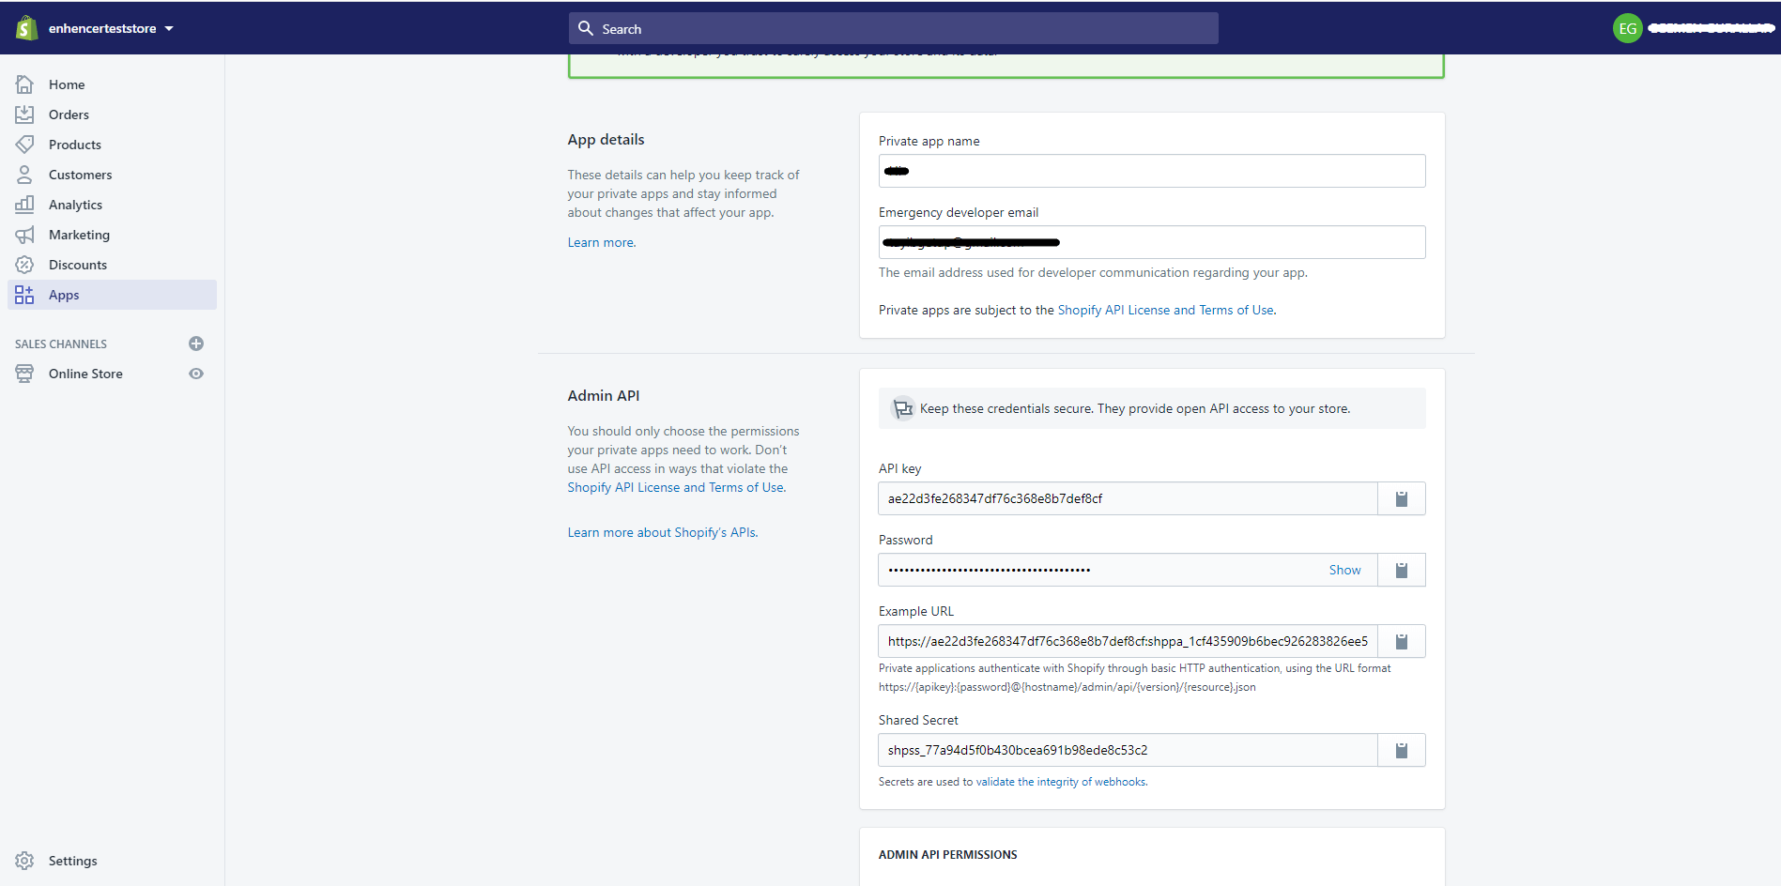Screen dimensions: 1781x886
Task: Select Apps in sidebar
Action: 112,295
